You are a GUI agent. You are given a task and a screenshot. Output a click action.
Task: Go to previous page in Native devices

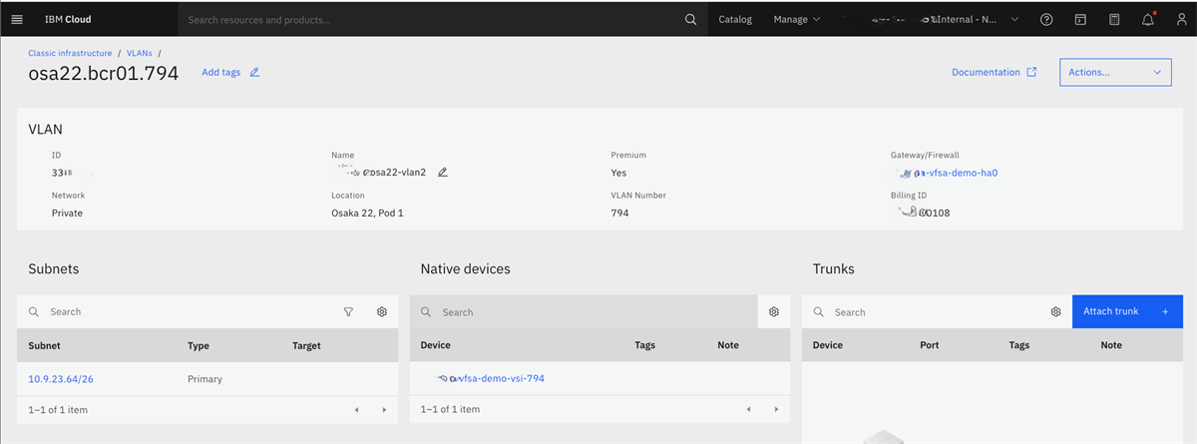[x=748, y=409]
